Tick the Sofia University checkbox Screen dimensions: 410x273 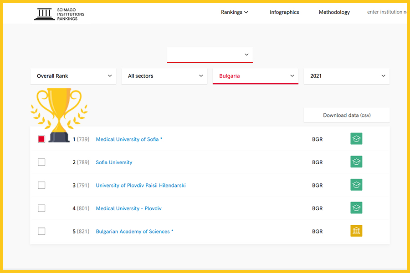pos(41,162)
